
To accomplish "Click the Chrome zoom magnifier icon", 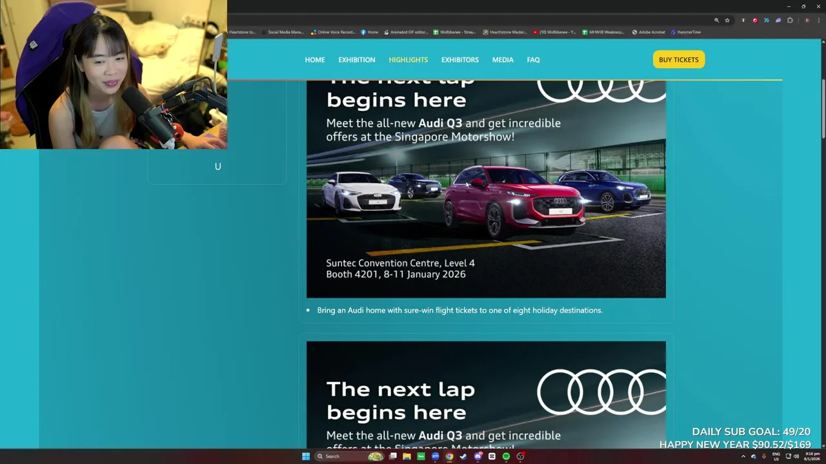I will coord(716,21).
